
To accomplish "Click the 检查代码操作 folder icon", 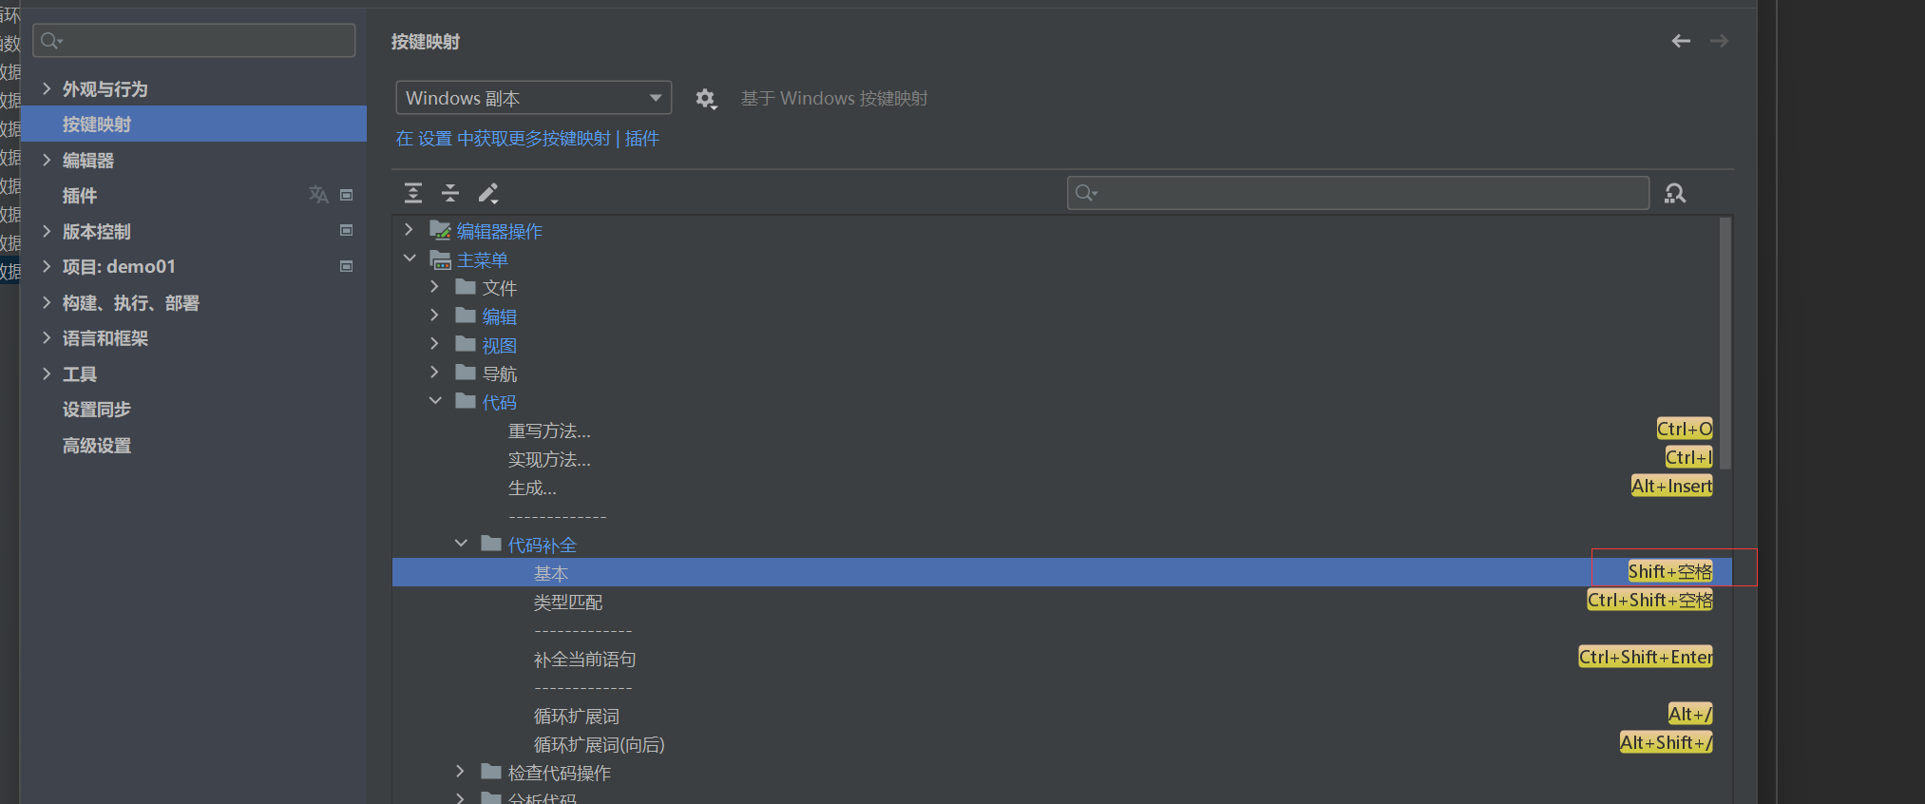I will tap(491, 771).
